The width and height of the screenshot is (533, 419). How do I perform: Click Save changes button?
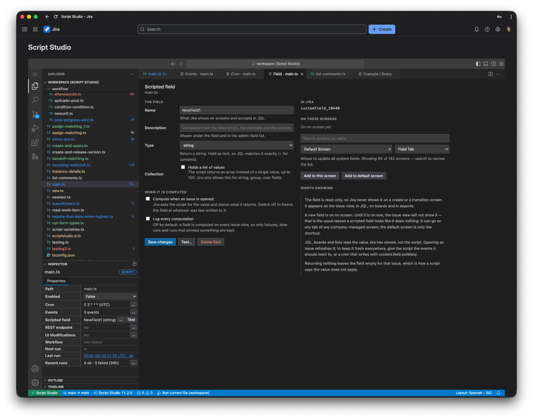tap(160, 242)
